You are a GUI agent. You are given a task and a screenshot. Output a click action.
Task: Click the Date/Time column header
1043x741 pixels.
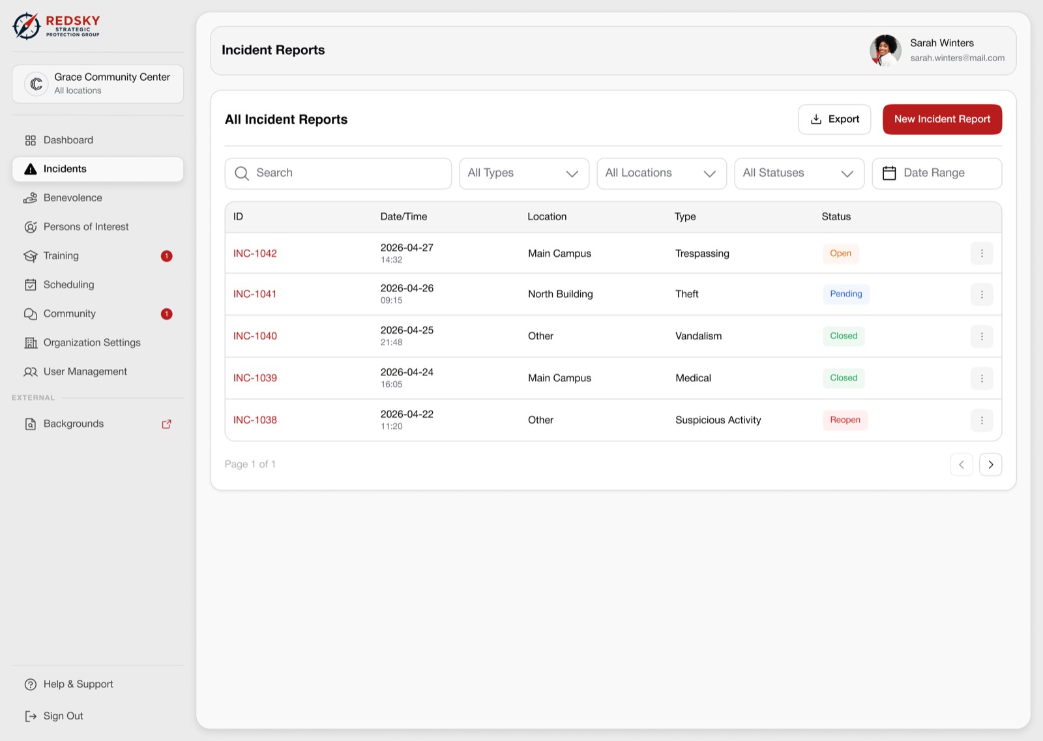(x=404, y=217)
